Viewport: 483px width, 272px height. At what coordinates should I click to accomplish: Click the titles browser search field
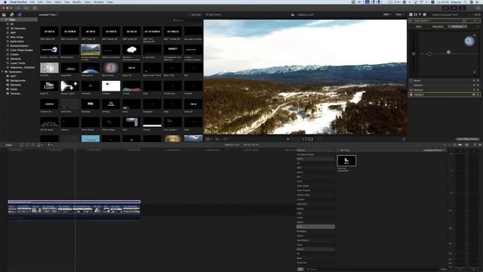tap(186, 20)
